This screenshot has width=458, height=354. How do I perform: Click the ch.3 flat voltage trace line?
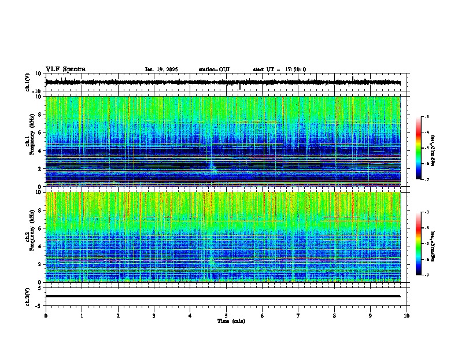(223, 296)
